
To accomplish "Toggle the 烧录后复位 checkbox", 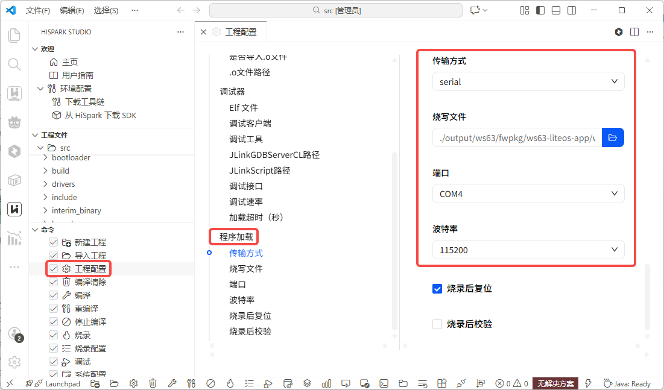I will [437, 289].
